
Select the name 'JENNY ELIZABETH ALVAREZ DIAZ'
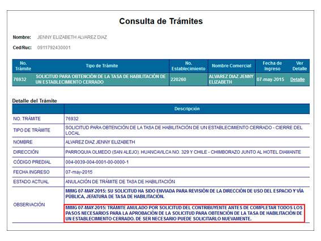(x=72, y=37)
